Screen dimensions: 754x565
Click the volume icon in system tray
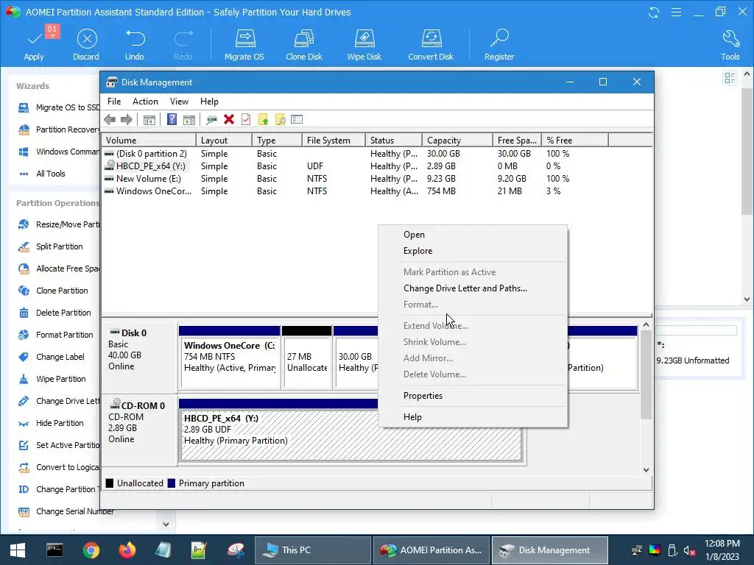click(689, 550)
